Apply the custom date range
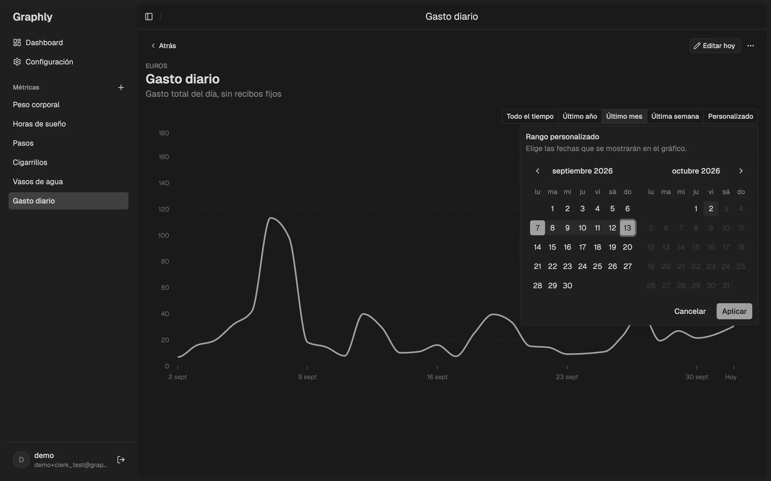Viewport: 771px width, 481px height. [x=734, y=311]
